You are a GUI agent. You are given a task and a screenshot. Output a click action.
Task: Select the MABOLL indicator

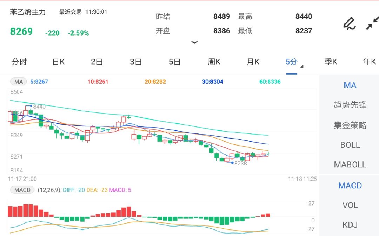[350, 165]
